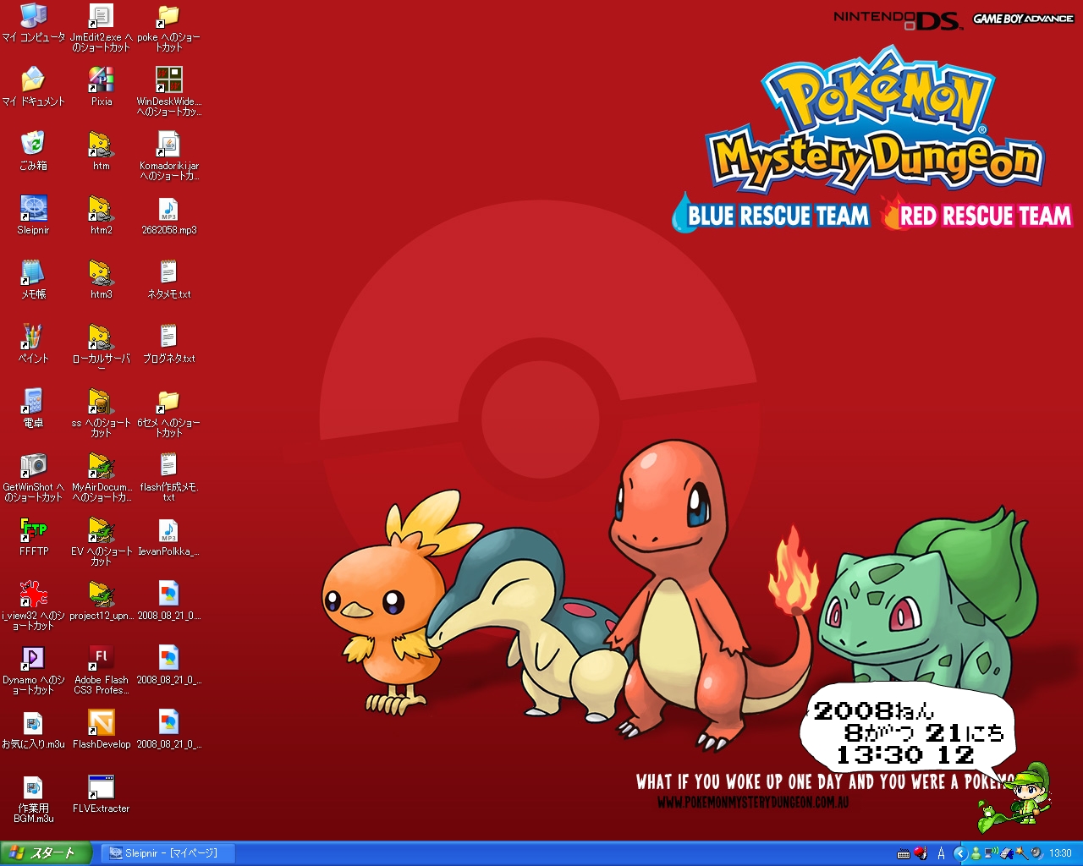Select the GetWinShot shortcut icon
The height and width of the screenshot is (866, 1083).
click(x=33, y=466)
